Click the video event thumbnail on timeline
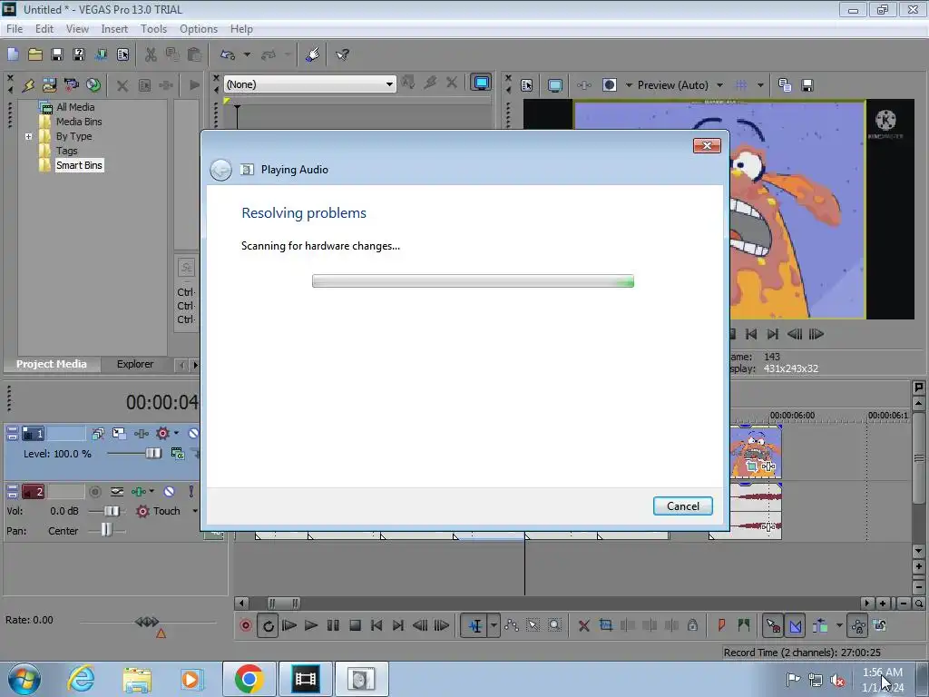The image size is (929, 697). 756,452
